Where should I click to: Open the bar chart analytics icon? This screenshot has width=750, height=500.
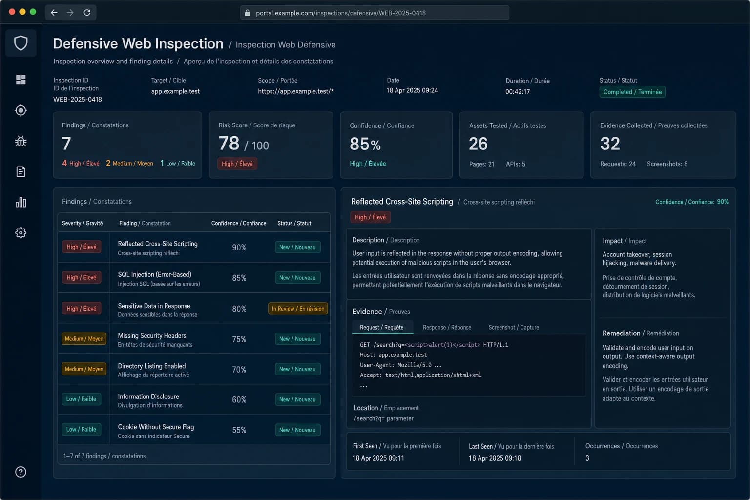click(x=21, y=202)
